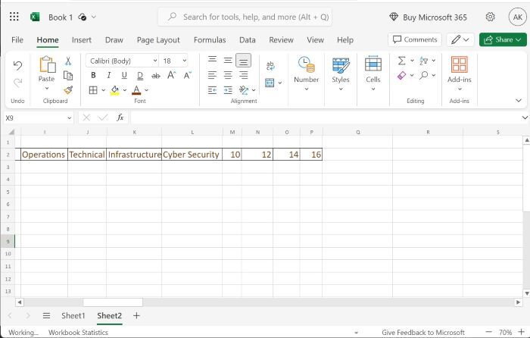
Task: Expand the Fill Color dropdown arrow
Action: pos(125,90)
